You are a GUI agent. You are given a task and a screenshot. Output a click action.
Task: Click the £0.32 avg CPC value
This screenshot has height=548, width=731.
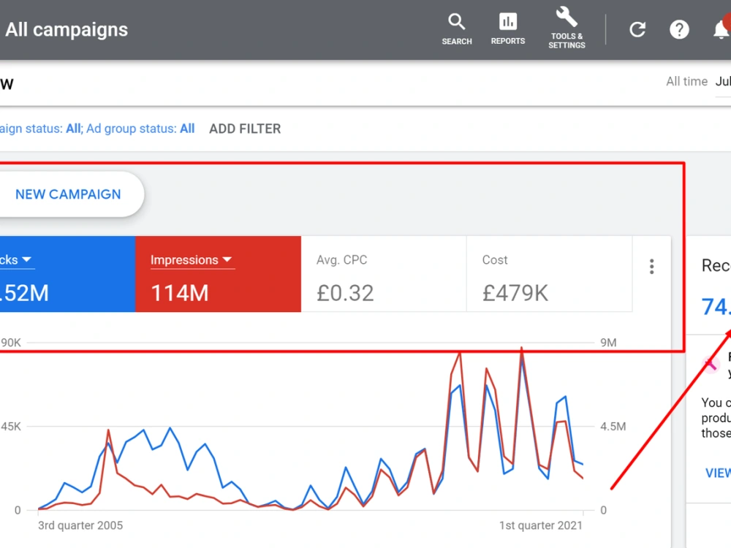[x=345, y=293]
